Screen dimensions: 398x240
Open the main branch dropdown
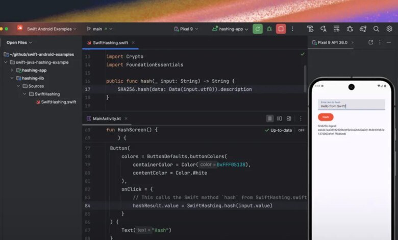99,29
